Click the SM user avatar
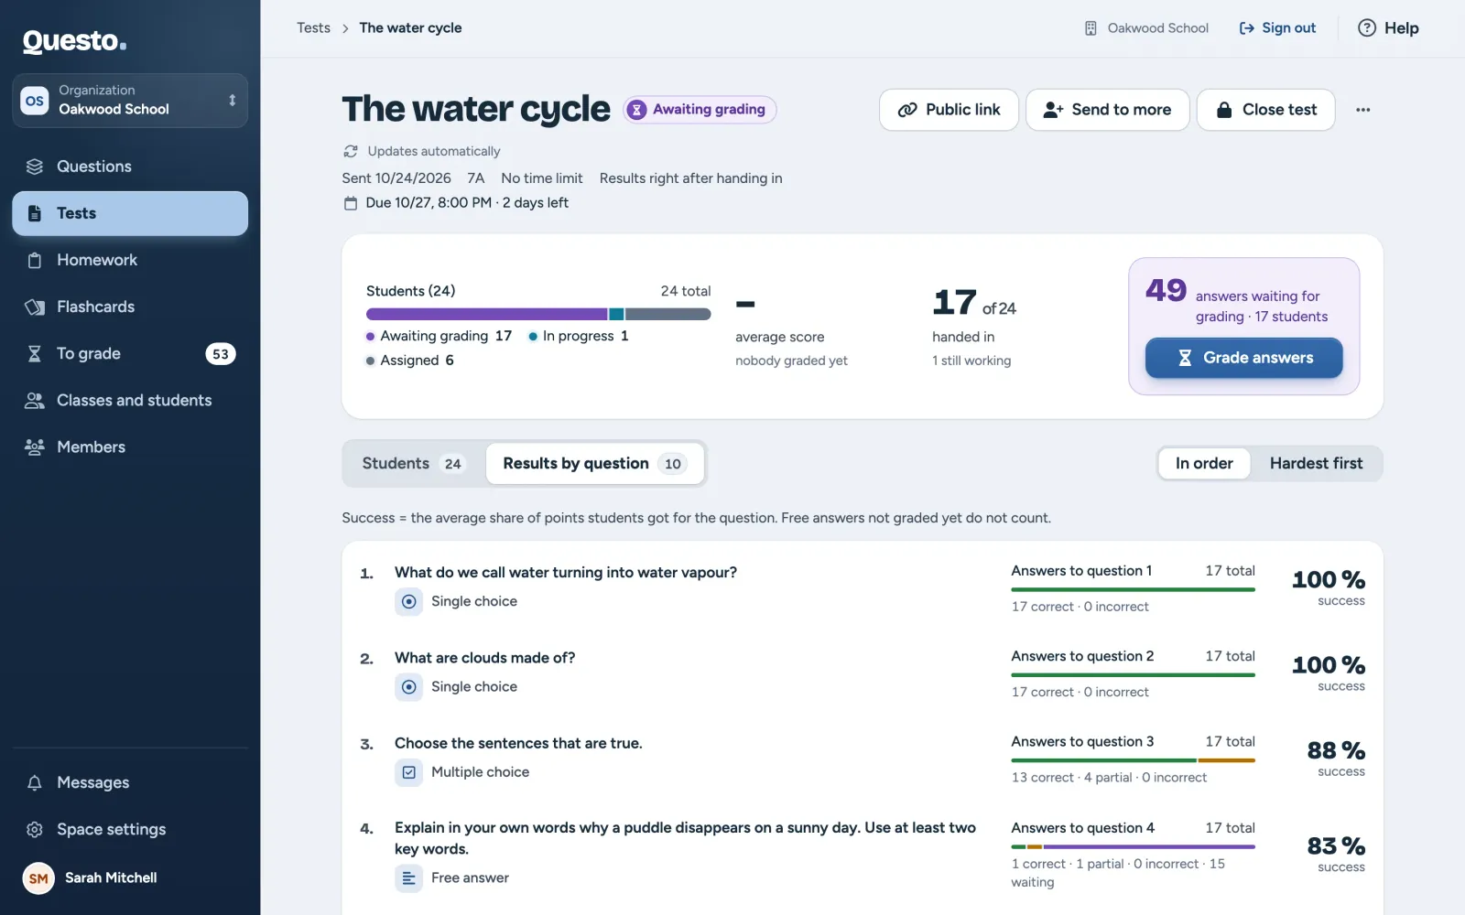 pyautogui.click(x=38, y=878)
